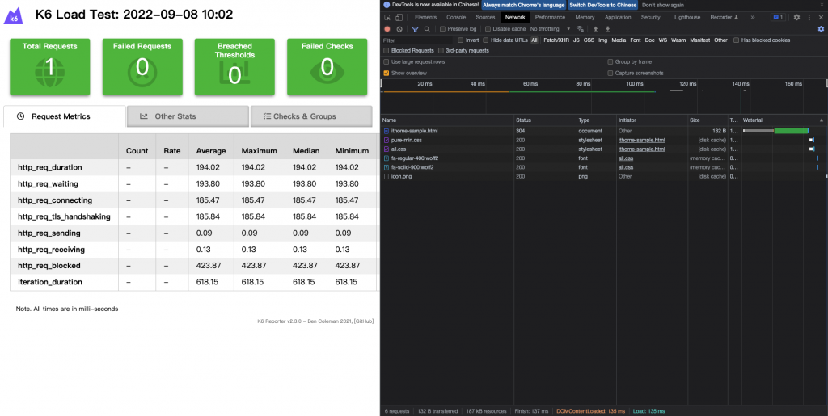
Task: Enable Group by frame checkbox
Action: click(x=610, y=61)
